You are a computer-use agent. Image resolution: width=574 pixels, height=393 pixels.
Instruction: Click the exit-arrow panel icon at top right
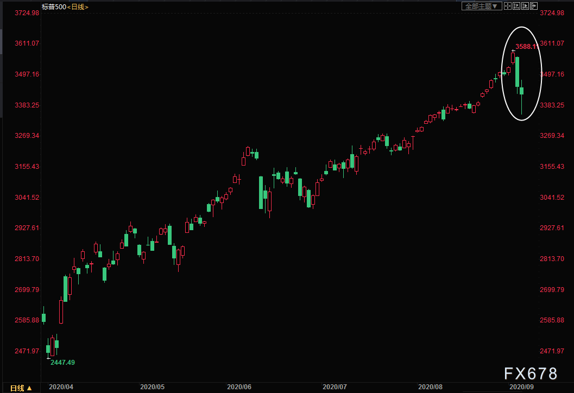point(534,6)
